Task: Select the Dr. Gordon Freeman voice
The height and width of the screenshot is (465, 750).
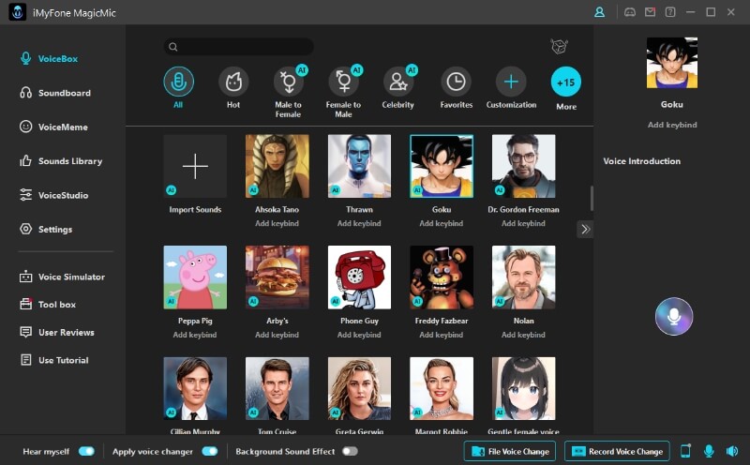Action: [524, 166]
